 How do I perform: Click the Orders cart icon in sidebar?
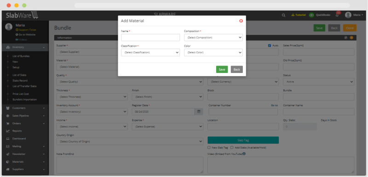tap(8, 123)
